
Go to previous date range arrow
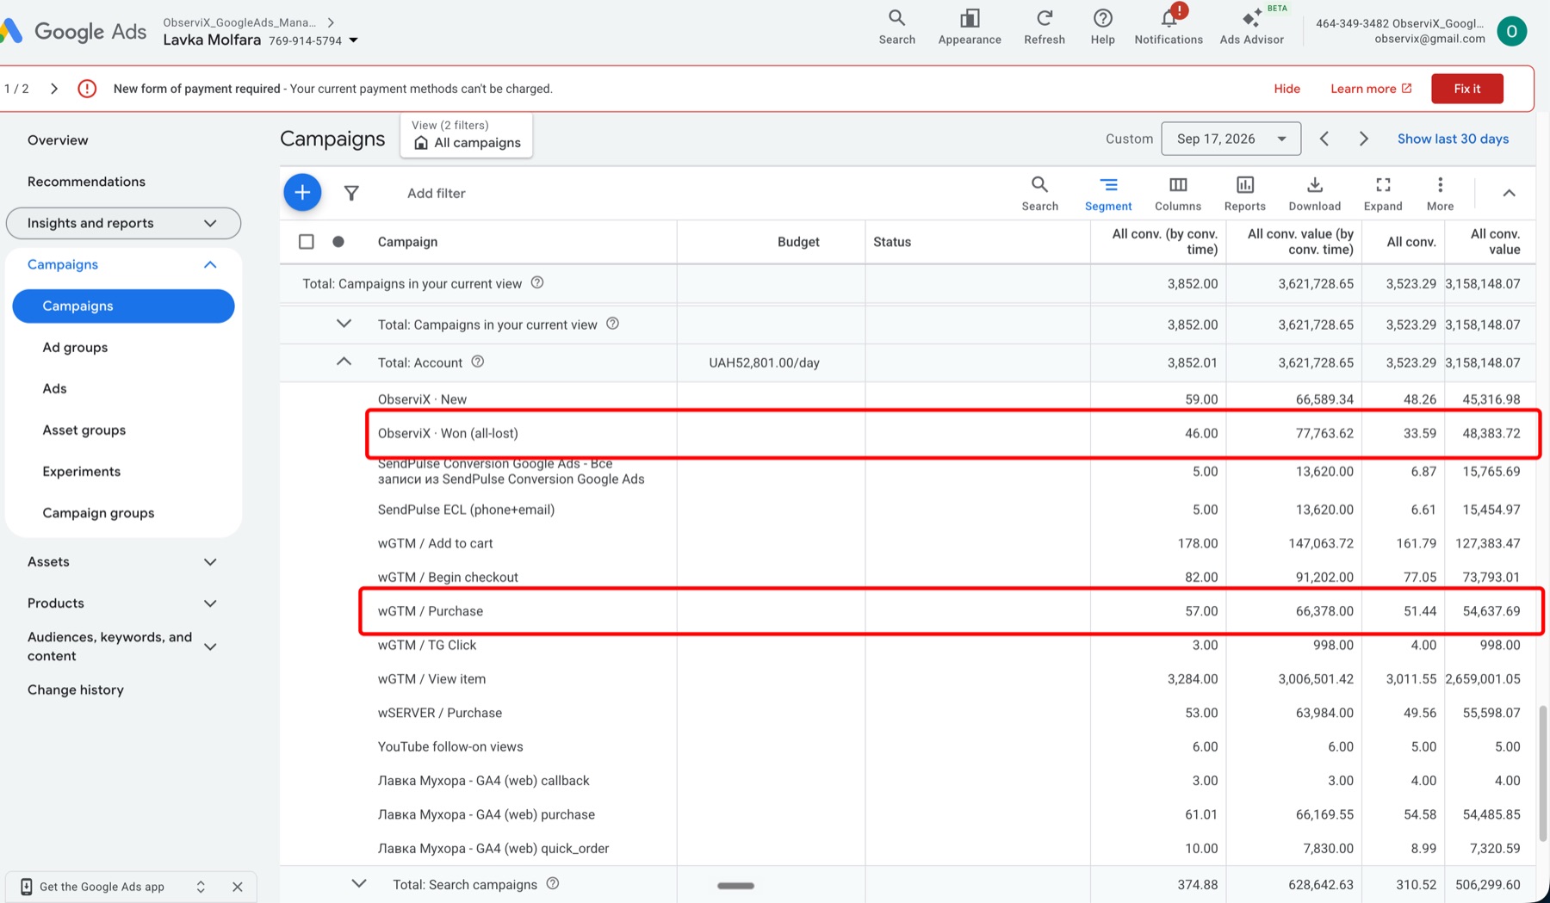coord(1324,139)
